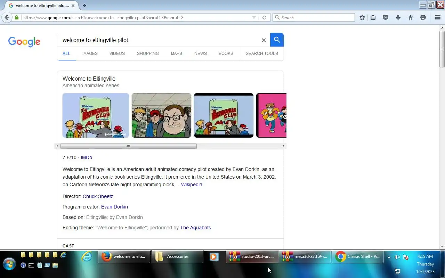
Task: Click the Firefox 'welcome to elti...' taskbar button
Action: point(124,256)
